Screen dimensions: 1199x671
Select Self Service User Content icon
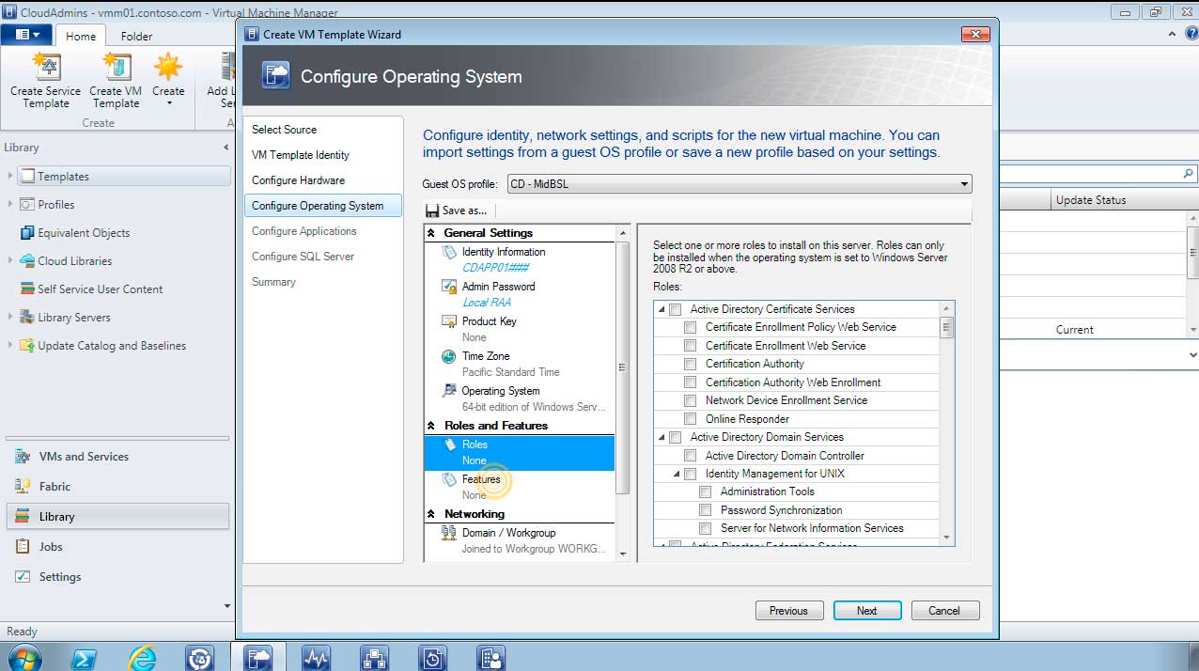pos(27,289)
